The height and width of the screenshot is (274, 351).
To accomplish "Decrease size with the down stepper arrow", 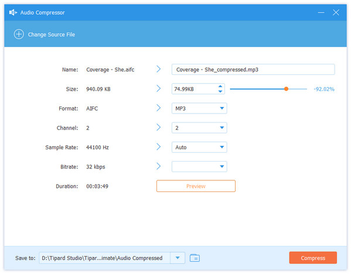I will 220,91.
